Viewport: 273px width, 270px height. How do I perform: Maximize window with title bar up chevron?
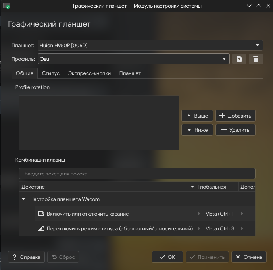[x=259, y=6]
